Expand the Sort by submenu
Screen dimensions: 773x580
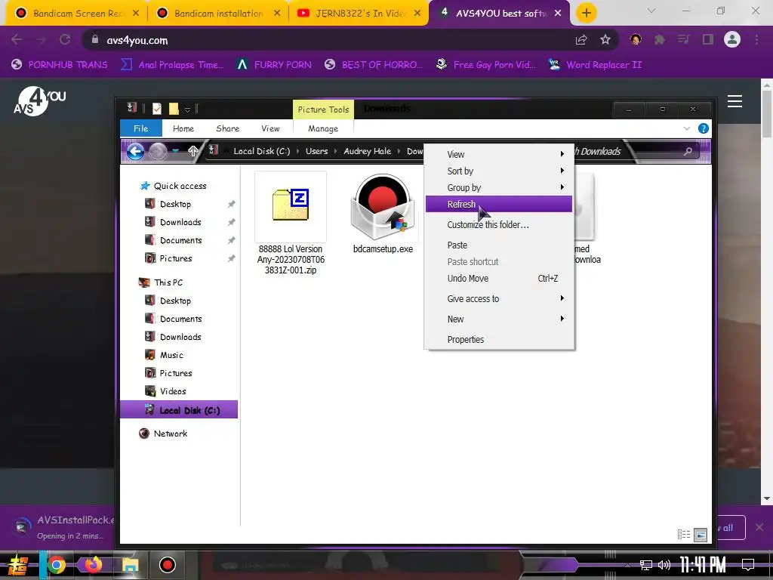click(x=498, y=171)
